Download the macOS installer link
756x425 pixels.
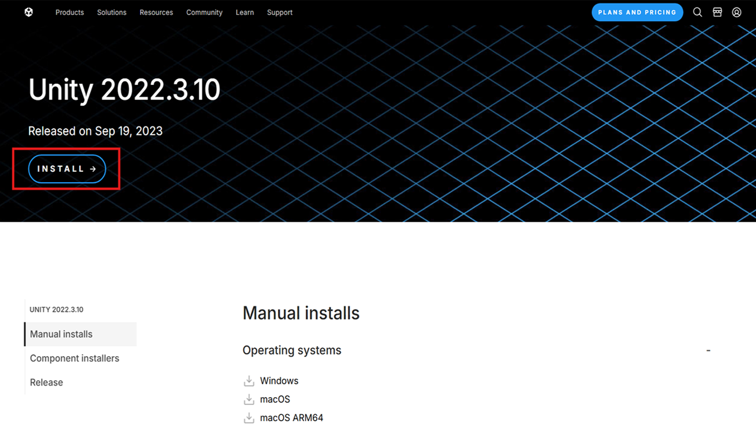(x=275, y=399)
